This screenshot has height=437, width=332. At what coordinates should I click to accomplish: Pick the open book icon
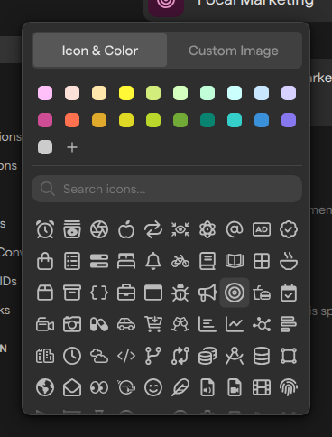pos(235,261)
